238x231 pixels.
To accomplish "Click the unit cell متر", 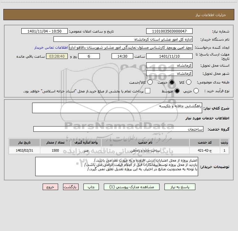I will coord(86,150).
